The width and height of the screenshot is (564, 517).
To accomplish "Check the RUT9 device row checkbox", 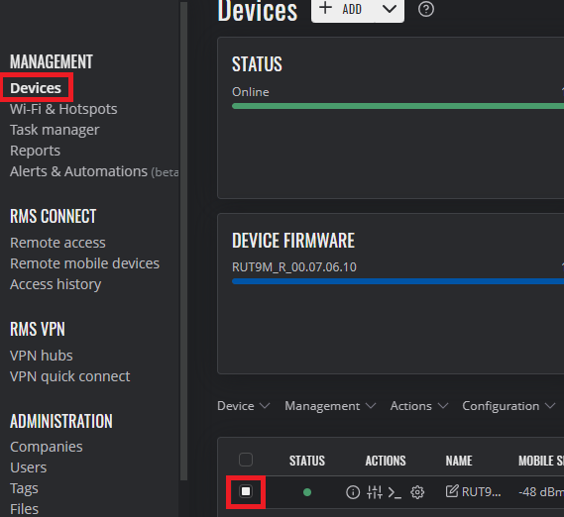I will (246, 491).
